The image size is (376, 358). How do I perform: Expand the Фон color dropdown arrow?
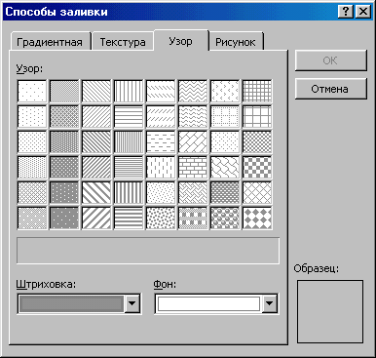pos(269,303)
